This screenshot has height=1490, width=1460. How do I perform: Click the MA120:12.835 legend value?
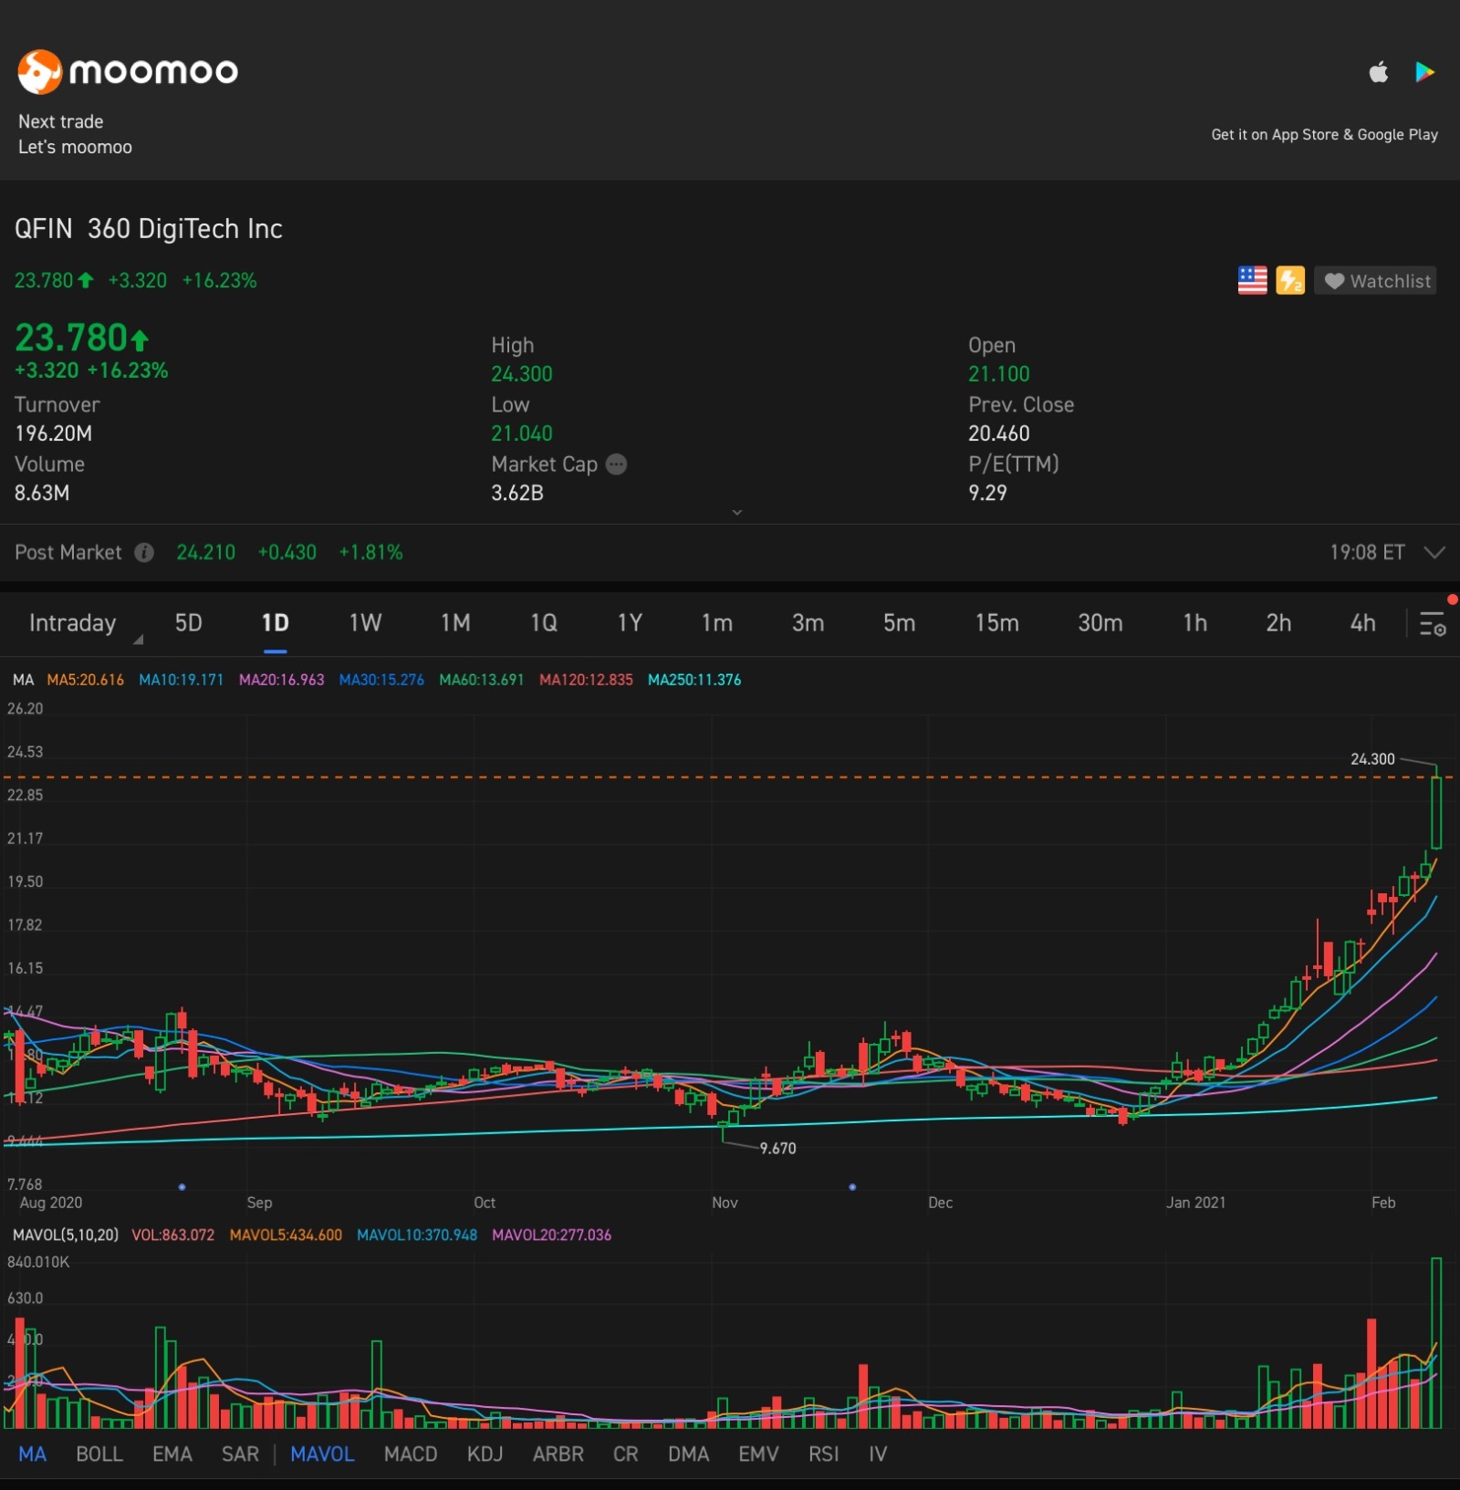pos(586,680)
